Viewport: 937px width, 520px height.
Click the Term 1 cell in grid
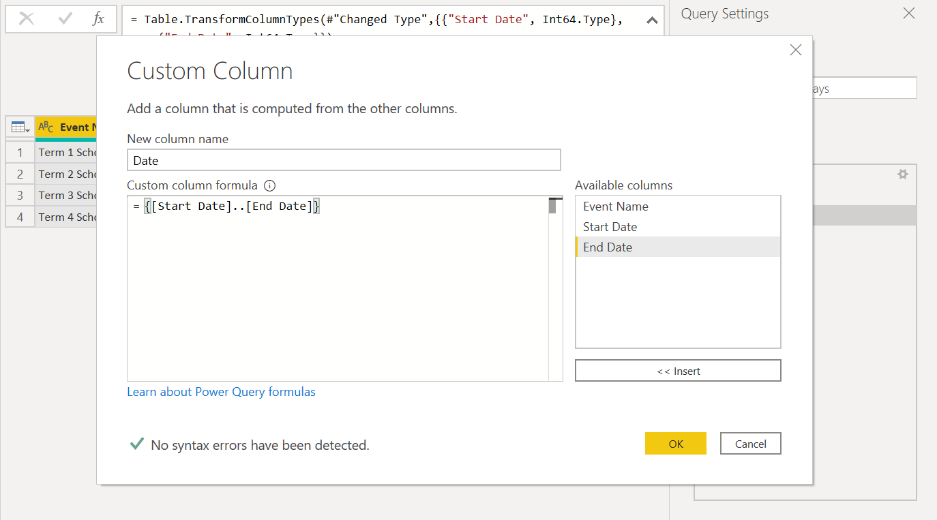(66, 152)
